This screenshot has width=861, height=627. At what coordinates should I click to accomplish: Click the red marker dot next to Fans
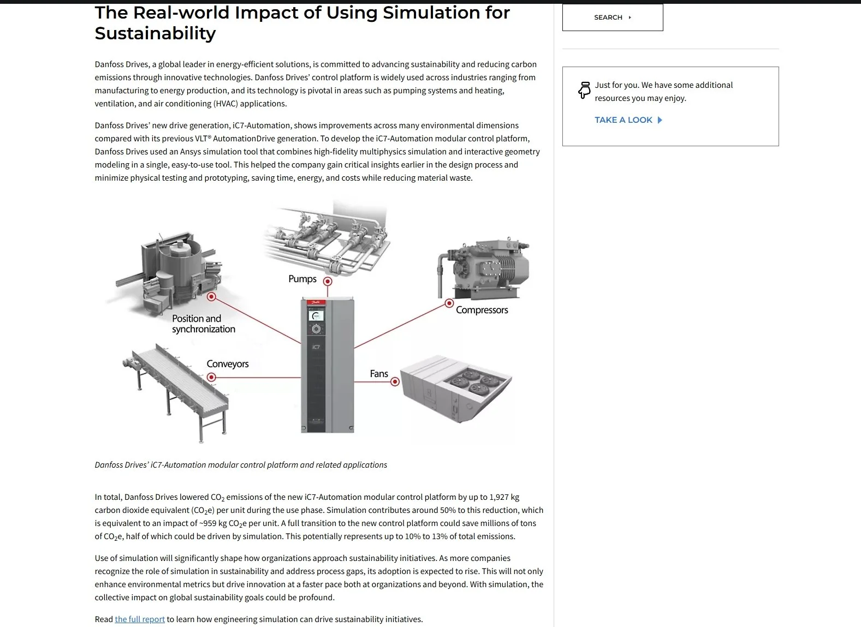coord(395,381)
